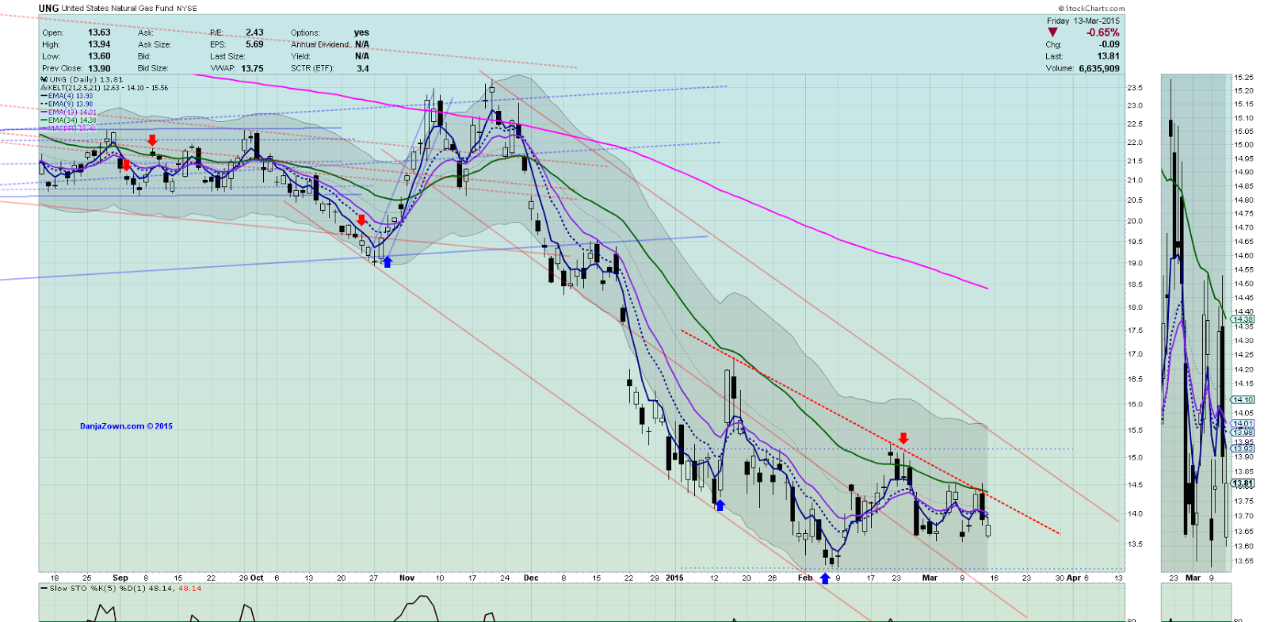The width and height of the screenshot is (1268, 622).
Task: Click the blue 13.93 price tag in the zoom panel
Action: coord(1243,448)
